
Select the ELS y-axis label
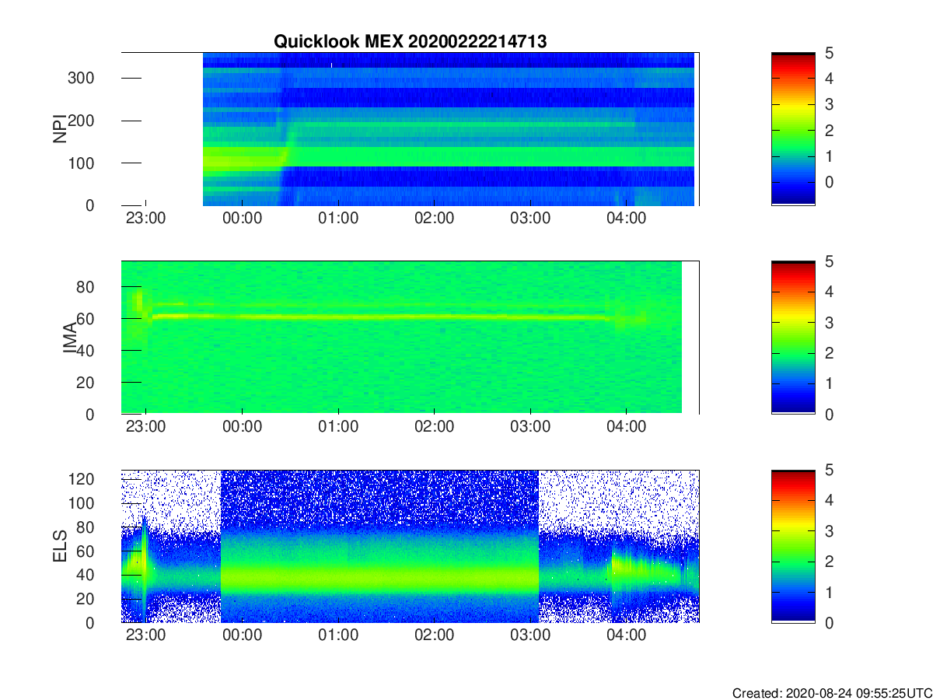(60, 546)
